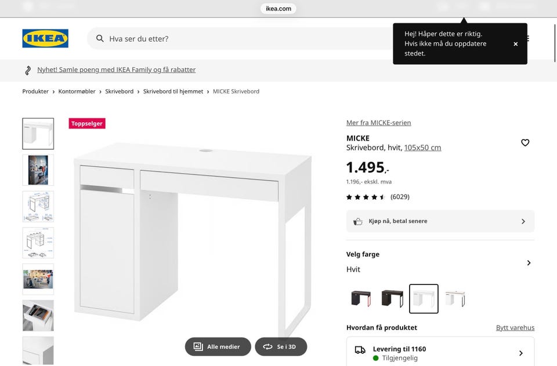Image resolution: width=557 pixels, height=366 pixels.
Task: Click the IKEA logo
Action: click(45, 38)
